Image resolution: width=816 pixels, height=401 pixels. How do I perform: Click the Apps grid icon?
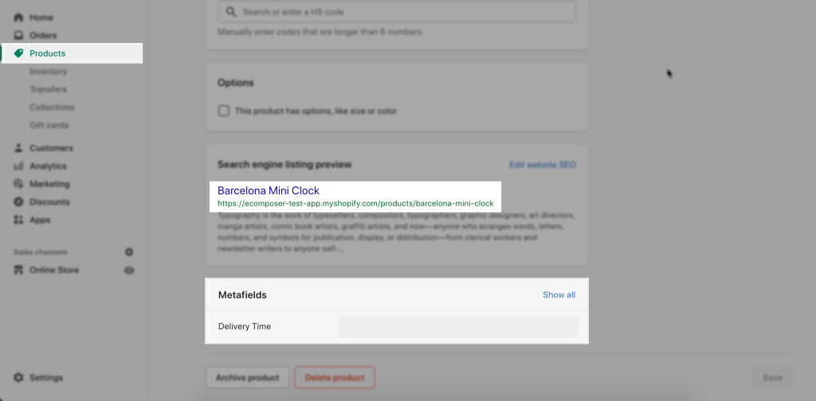click(x=18, y=220)
